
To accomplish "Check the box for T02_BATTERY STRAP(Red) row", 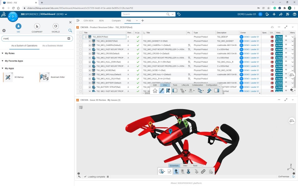I will (x=81, y=87).
